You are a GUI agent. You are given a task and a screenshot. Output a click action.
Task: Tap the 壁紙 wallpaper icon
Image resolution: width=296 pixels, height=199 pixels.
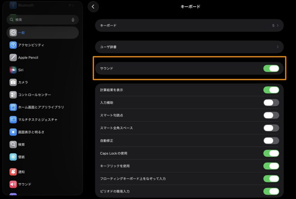[13, 157]
